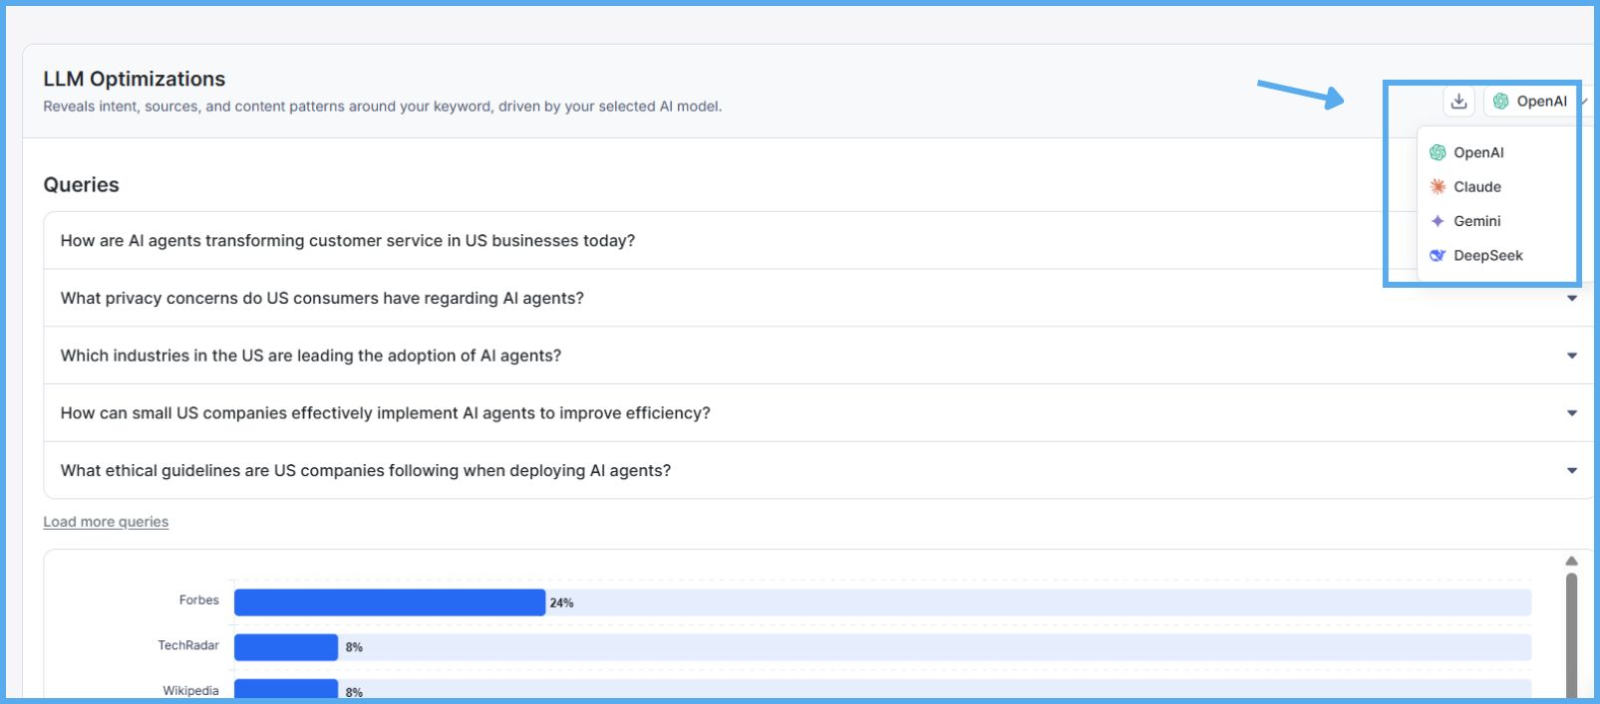
Task: Click the Forbes 24% blue bar
Action: [389, 602]
